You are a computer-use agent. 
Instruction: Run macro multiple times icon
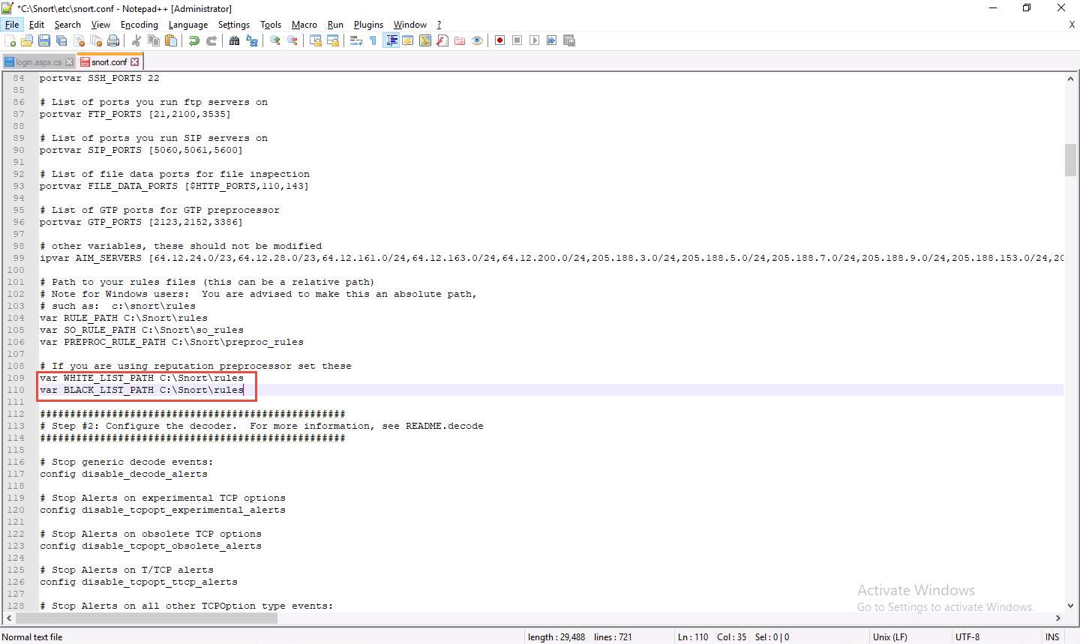click(551, 40)
